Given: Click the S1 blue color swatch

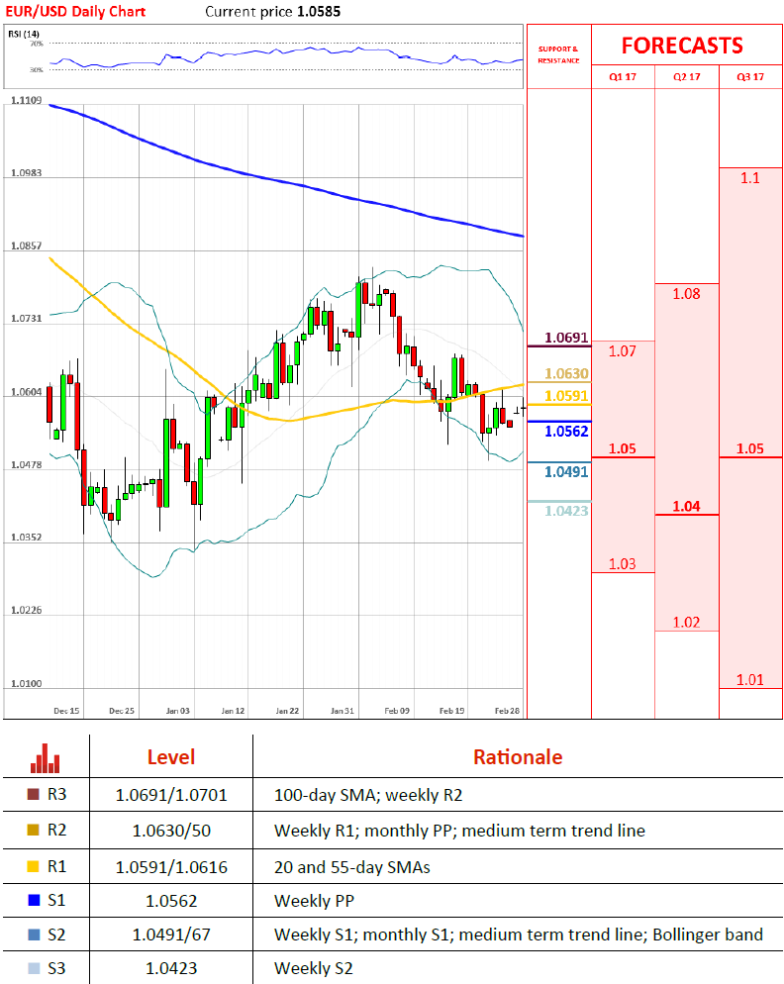Looking at the screenshot, I should [35, 900].
